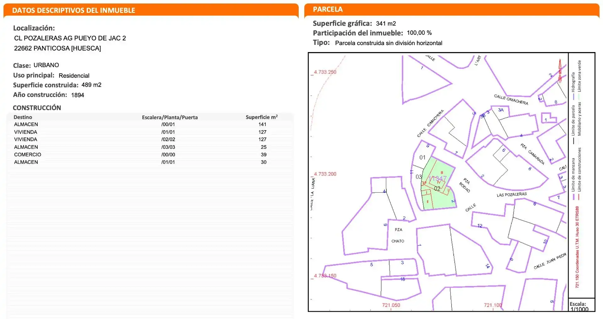Click the coordinate label '721.100'
The image size is (603, 319).
coord(493,305)
